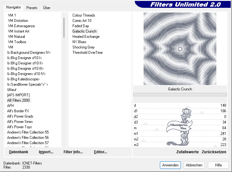Screen dimensions: 232x172
Task: Select the Navigator tab
Action: pos(13,7)
